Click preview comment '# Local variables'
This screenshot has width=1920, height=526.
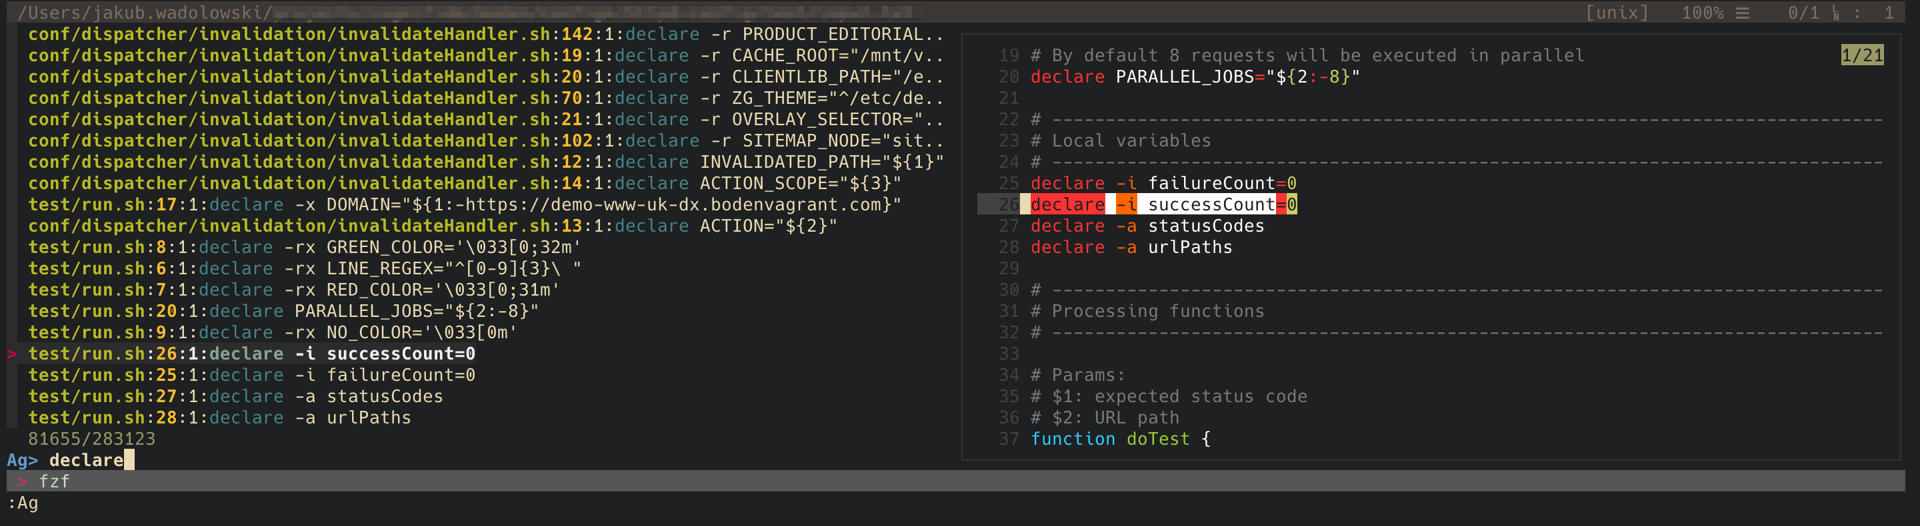click(1121, 140)
